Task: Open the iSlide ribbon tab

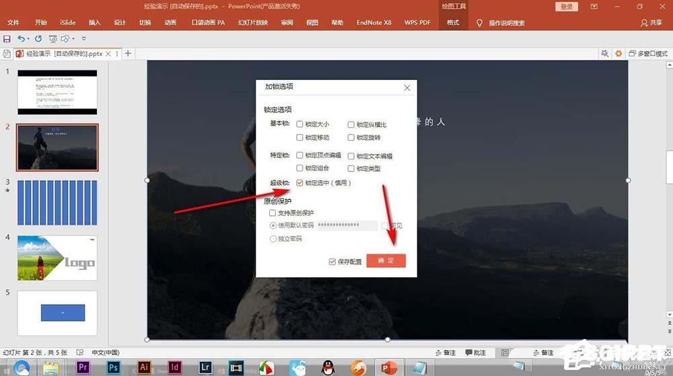Action: click(x=68, y=22)
